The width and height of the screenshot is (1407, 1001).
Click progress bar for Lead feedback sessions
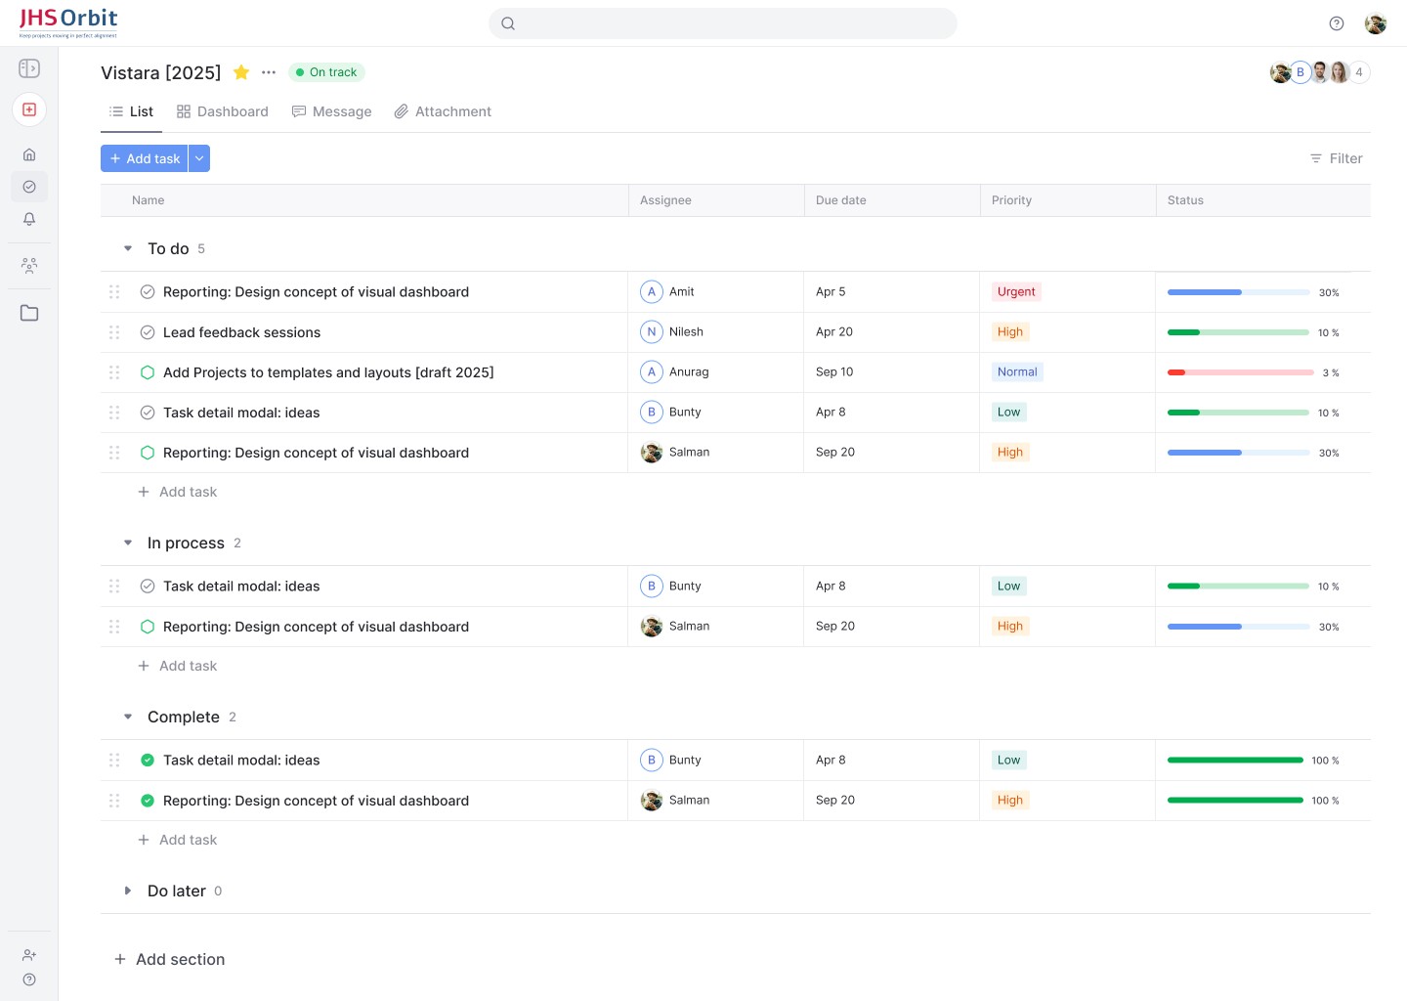1238,332
